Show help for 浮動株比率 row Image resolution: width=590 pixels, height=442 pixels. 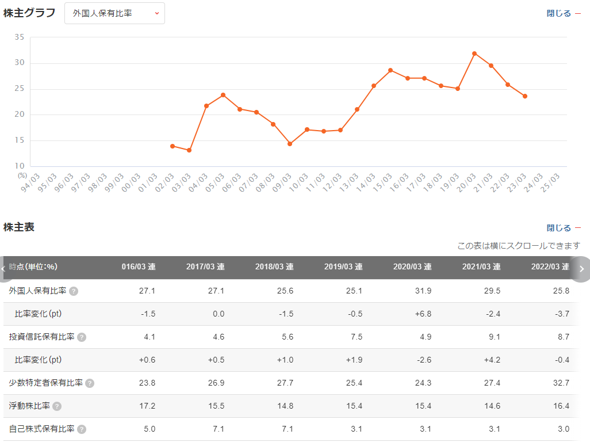point(57,406)
